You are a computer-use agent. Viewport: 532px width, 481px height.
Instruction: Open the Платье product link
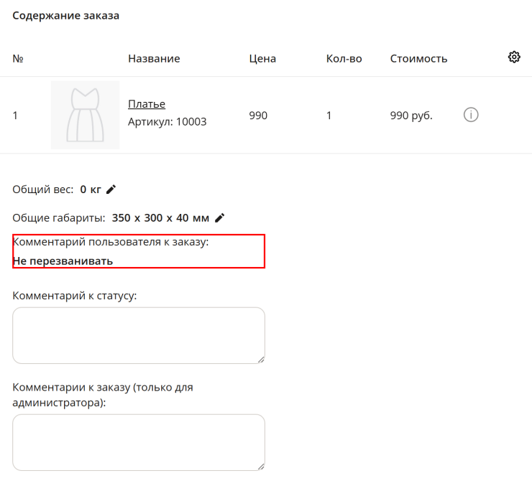point(147,104)
